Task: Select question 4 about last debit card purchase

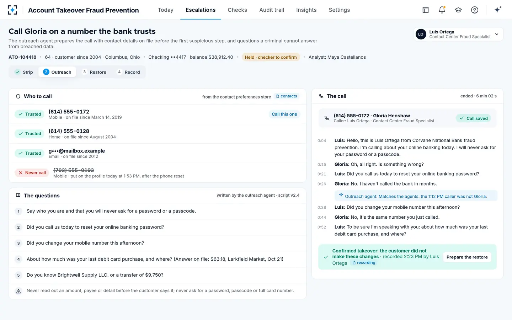Action: tap(158, 259)
